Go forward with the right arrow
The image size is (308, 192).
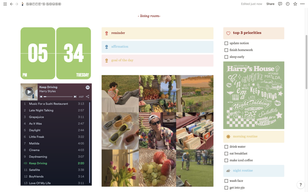coord(17,4)
